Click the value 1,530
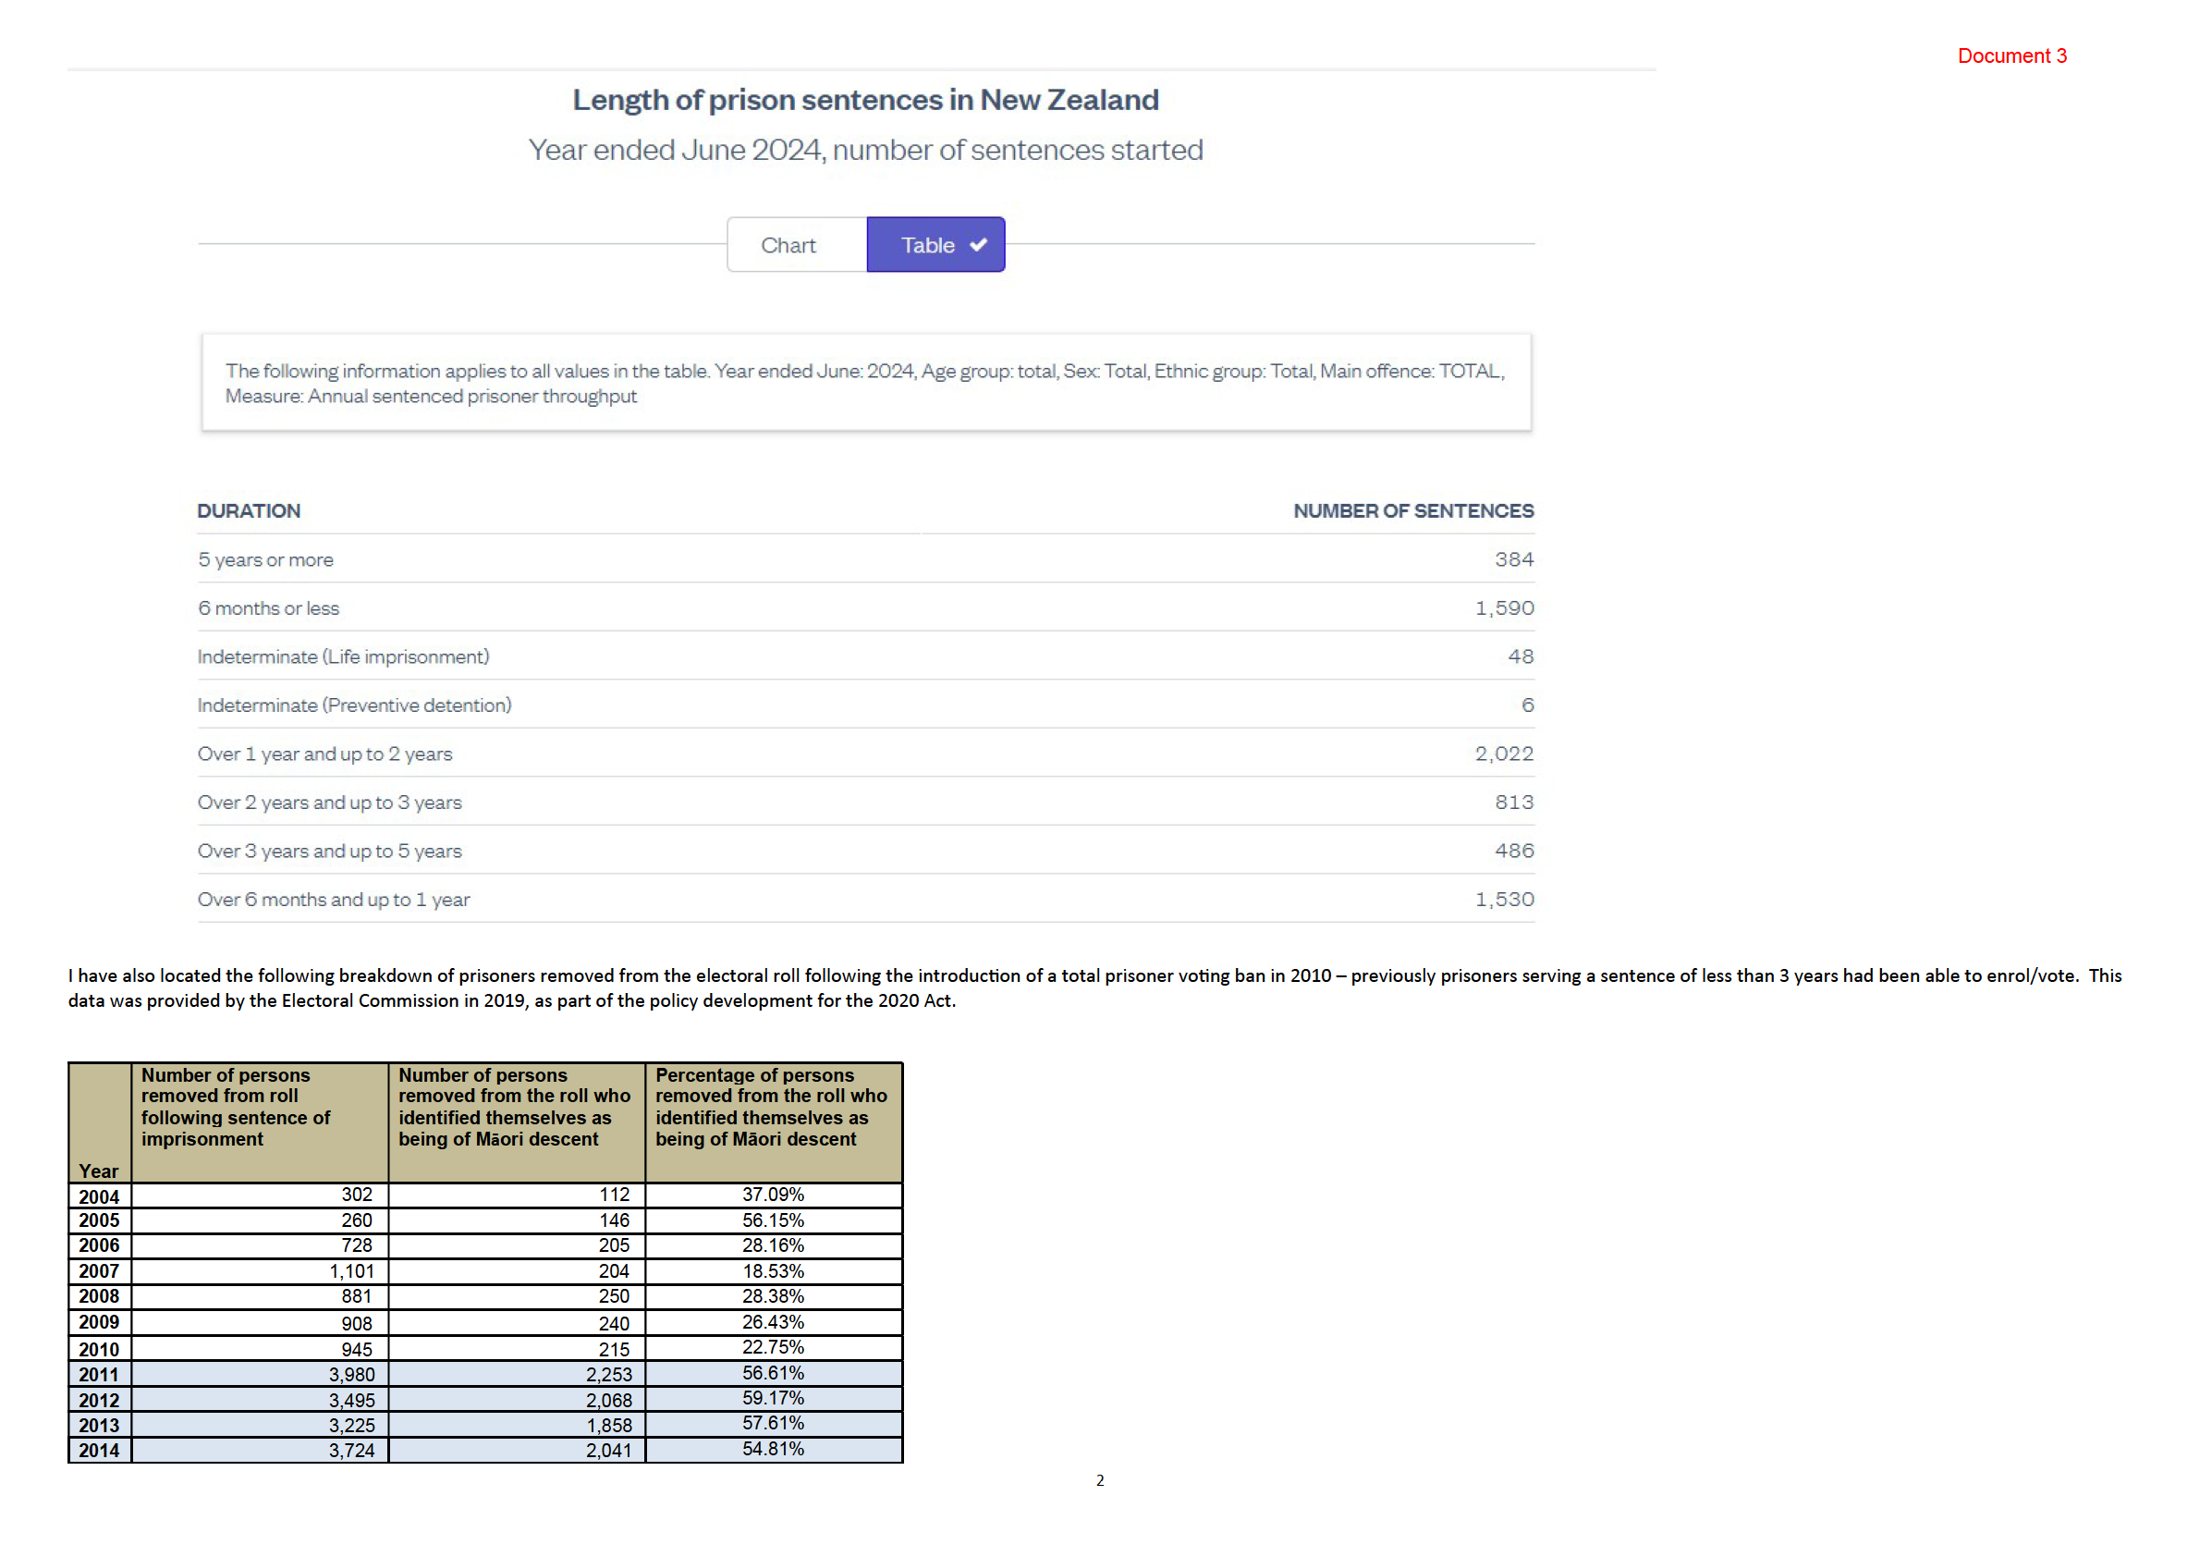This screenshot has width=2200, height=1557. click(x=1504, y=900)
